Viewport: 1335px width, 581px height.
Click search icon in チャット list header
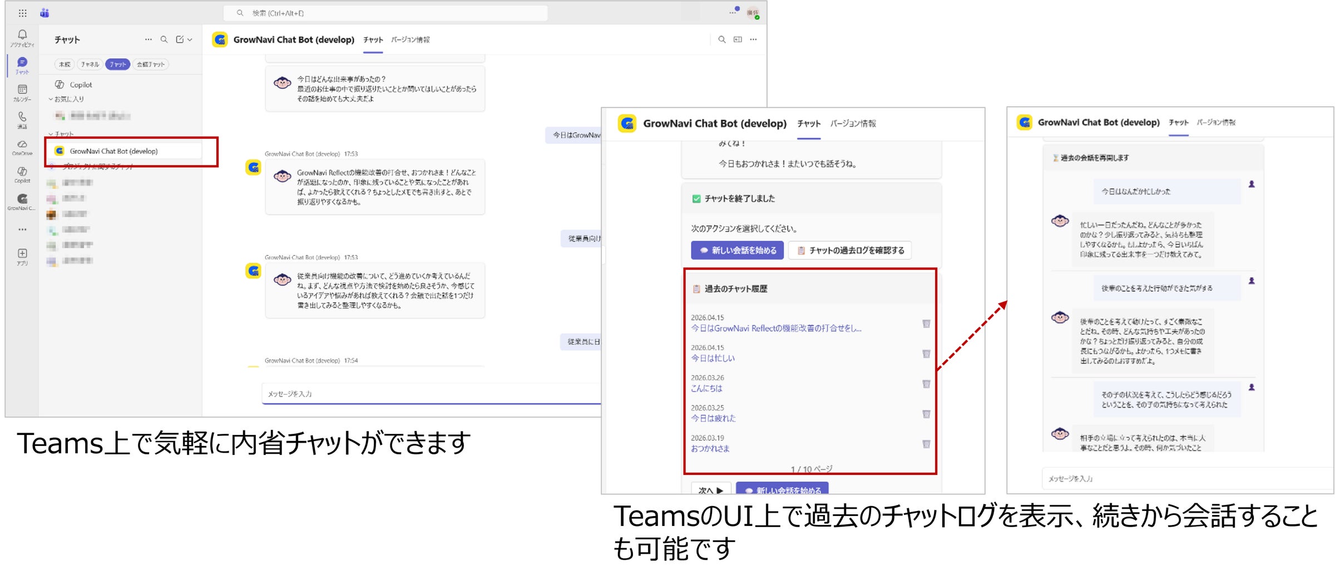tap(164, 39)
